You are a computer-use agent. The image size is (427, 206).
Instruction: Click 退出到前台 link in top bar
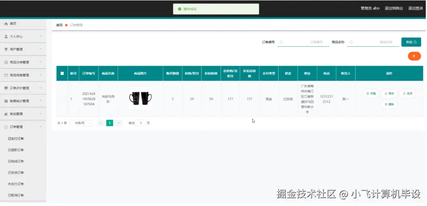(x=394, y=8)
